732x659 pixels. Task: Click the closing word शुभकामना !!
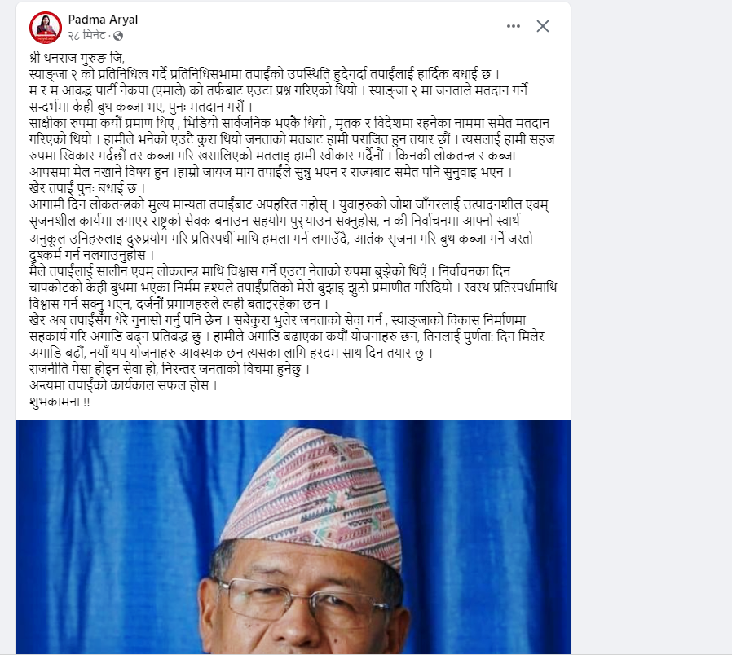pos(60,402)
